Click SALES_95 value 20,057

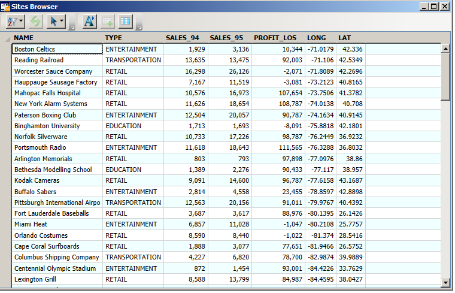pyautogui.click(x=230, y=115)
